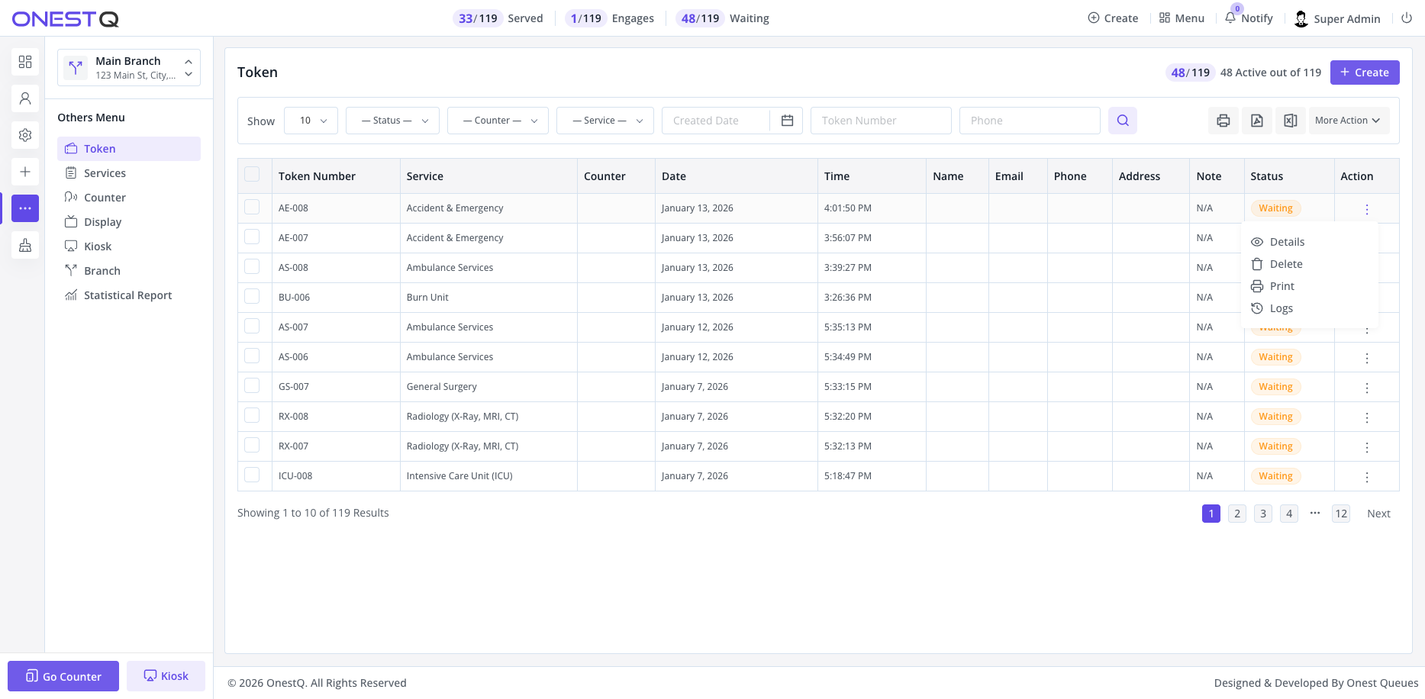Tick the select-all checkbox in table header
Viewport: 1425px width, 699px height.
coord(252,175)
